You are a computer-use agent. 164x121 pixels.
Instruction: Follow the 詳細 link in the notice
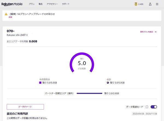coord(10,17)
